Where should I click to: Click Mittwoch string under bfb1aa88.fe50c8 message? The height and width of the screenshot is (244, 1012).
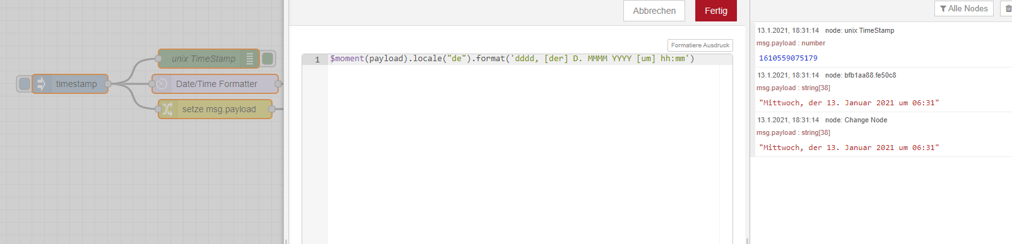tap(849, 103)
